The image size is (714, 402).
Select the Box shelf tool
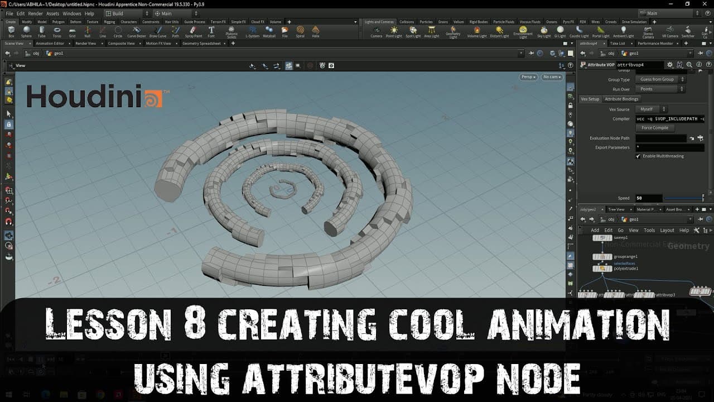11,31
